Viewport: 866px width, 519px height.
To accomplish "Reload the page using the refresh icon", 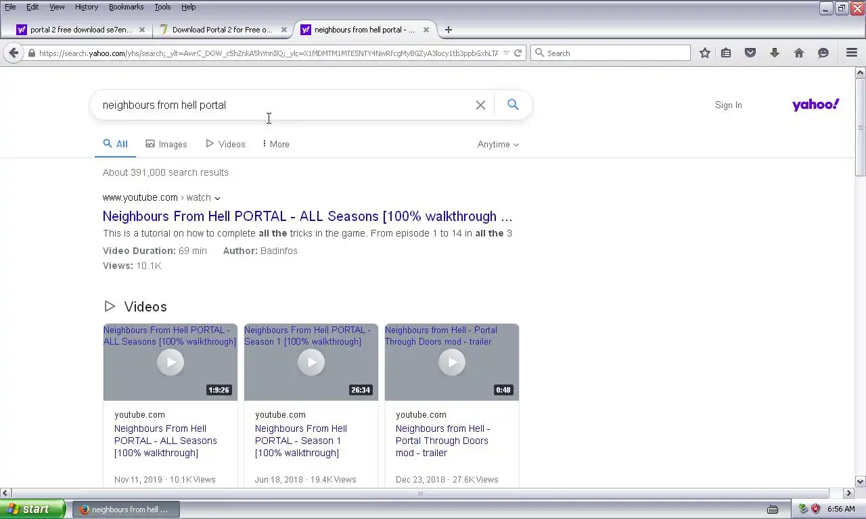I will click(x=518, y=53).
